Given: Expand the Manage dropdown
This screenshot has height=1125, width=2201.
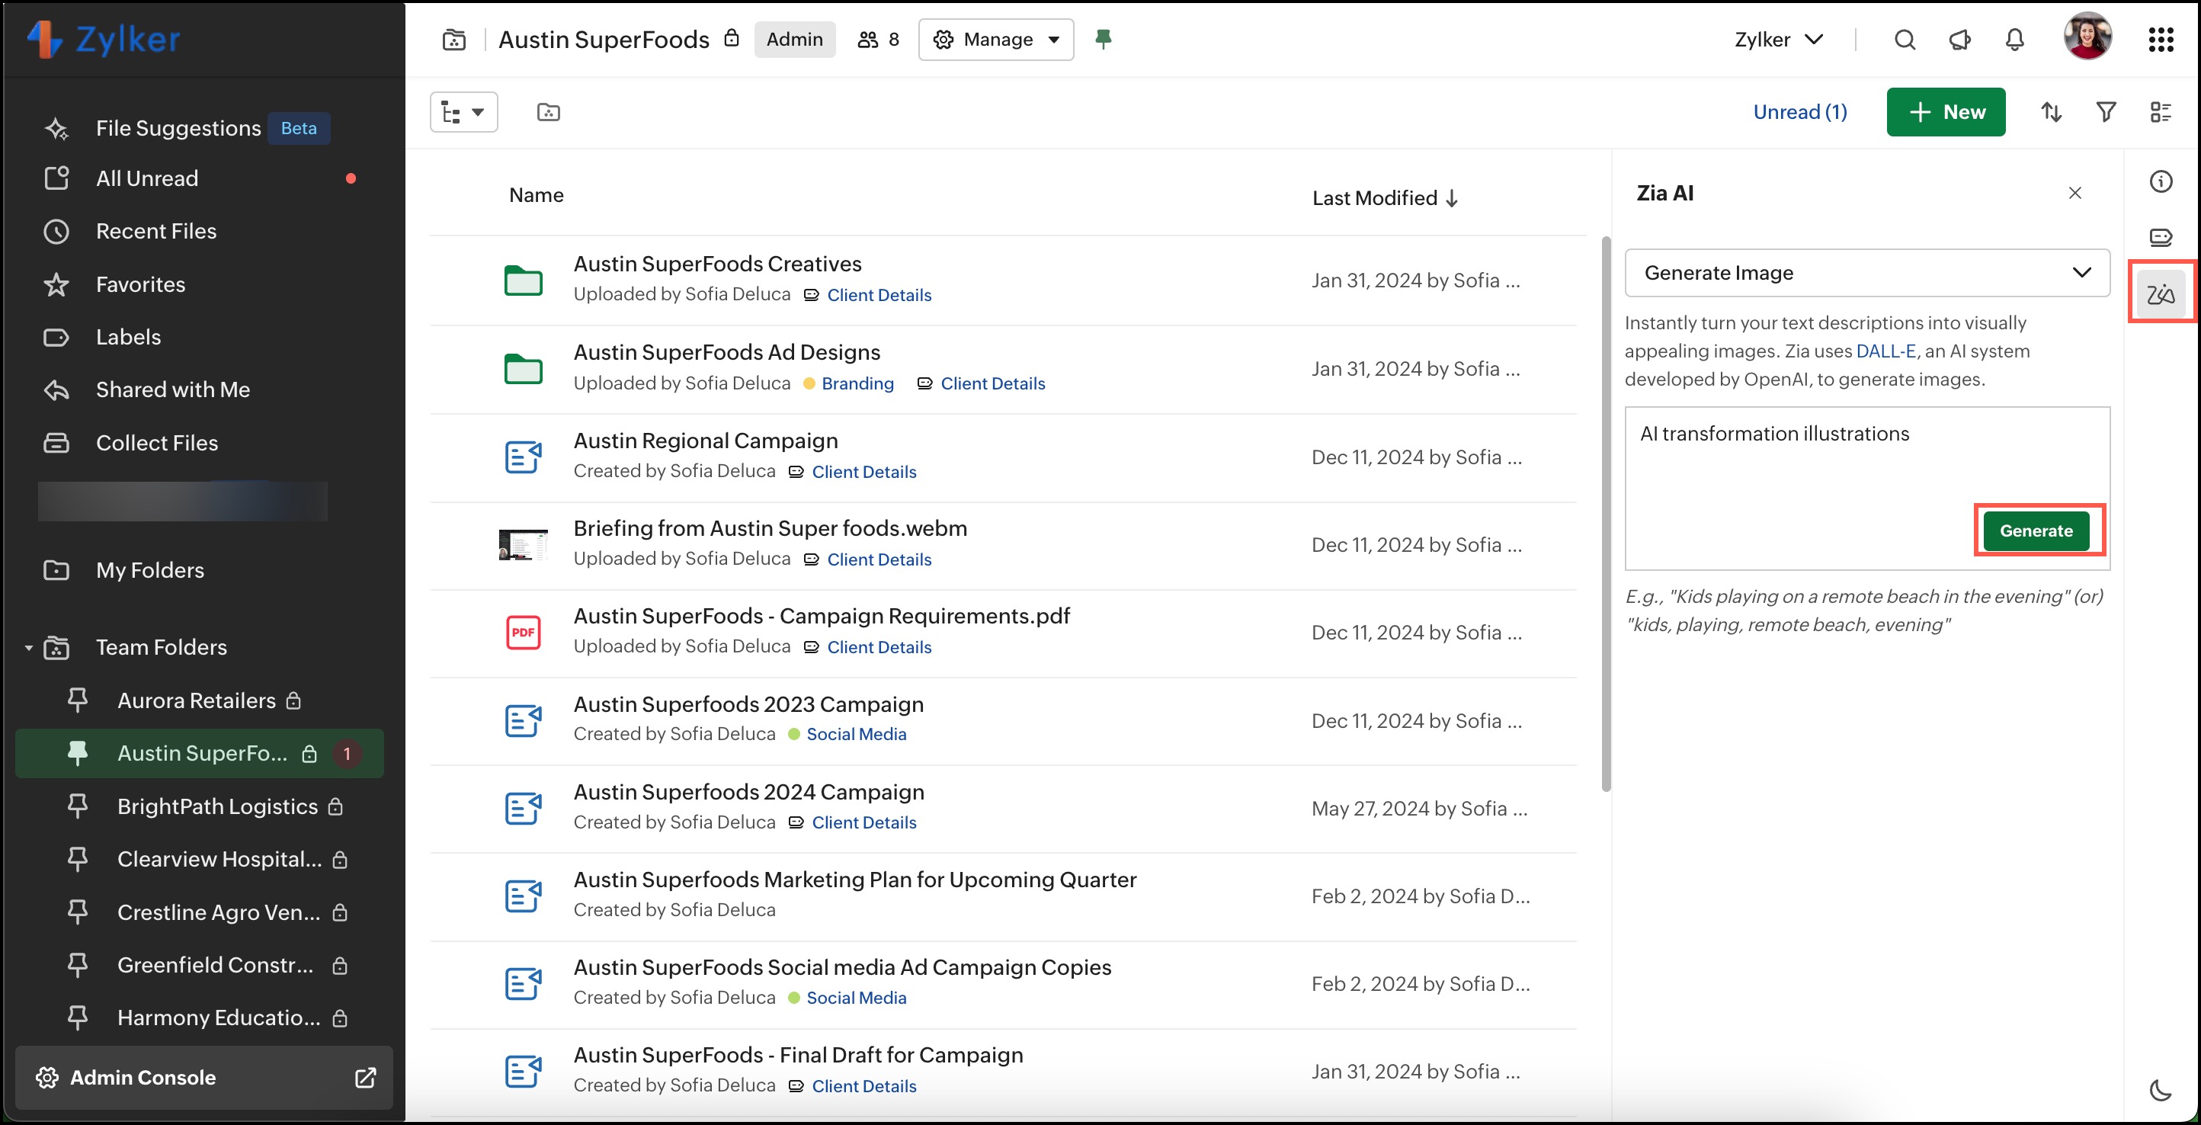Looking at the screenshot, I should [995, 40].
